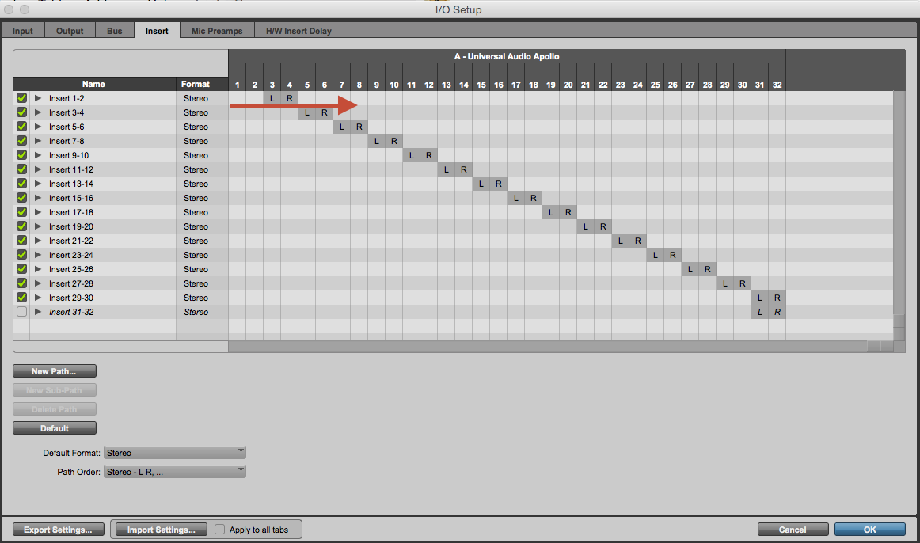Click the L channel cell of Insert 1-2
This screenshot has height=543, width=920.
272,97
